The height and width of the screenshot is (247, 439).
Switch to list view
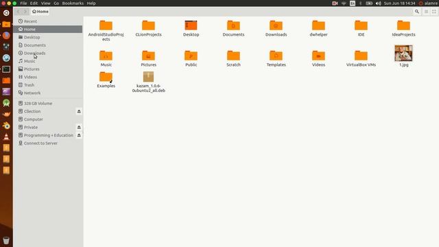click(426, 12)
